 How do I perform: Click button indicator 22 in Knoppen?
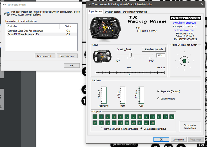146,123
